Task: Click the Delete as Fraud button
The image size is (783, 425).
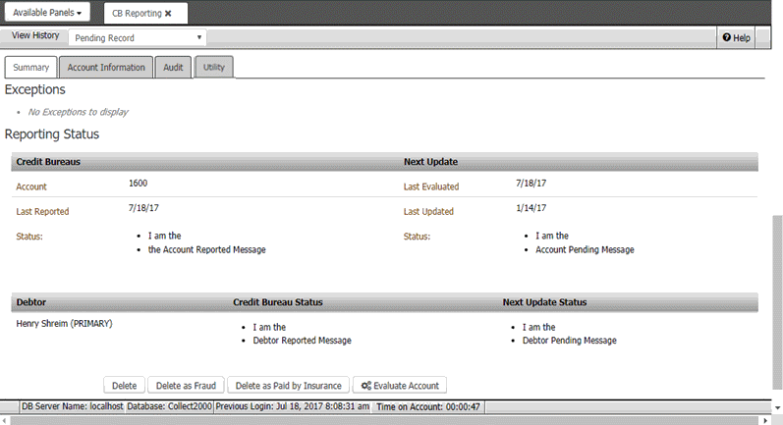Action: [189, 386]
